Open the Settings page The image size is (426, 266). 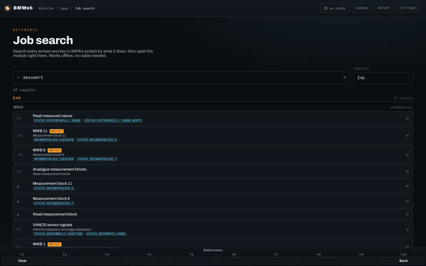[x=409, y=8]
